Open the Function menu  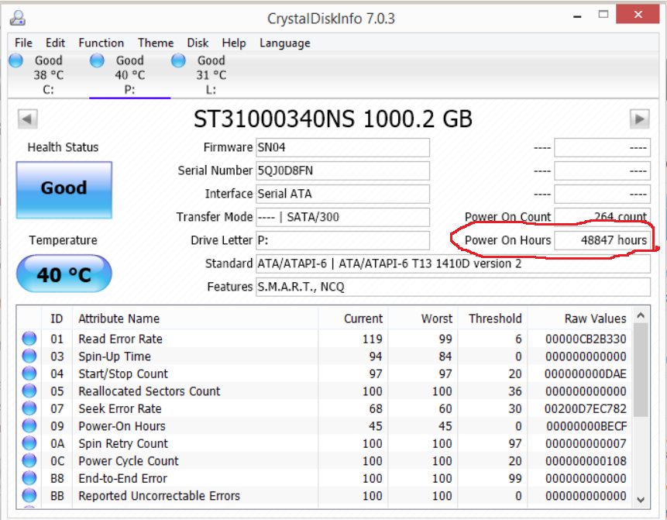point(101,43)
